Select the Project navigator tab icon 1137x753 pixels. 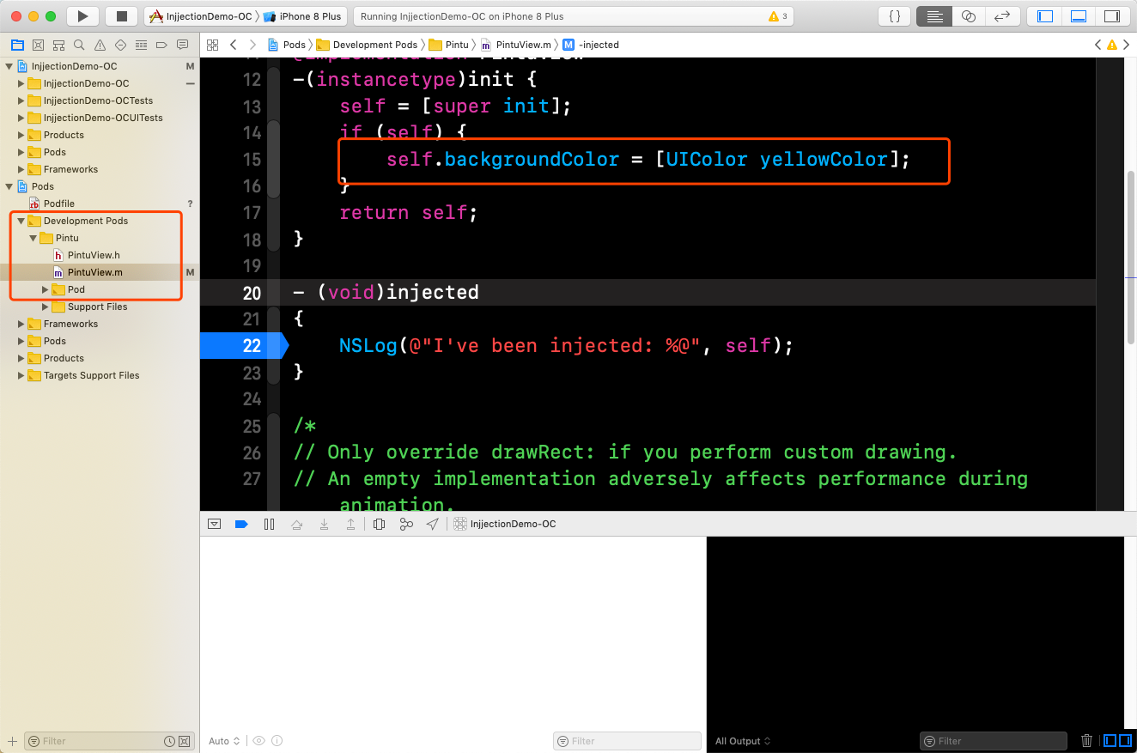17,45
